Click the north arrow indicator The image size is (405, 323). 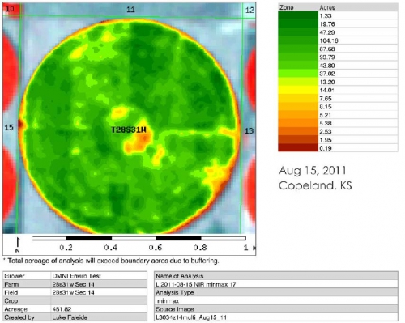[18, 244]
